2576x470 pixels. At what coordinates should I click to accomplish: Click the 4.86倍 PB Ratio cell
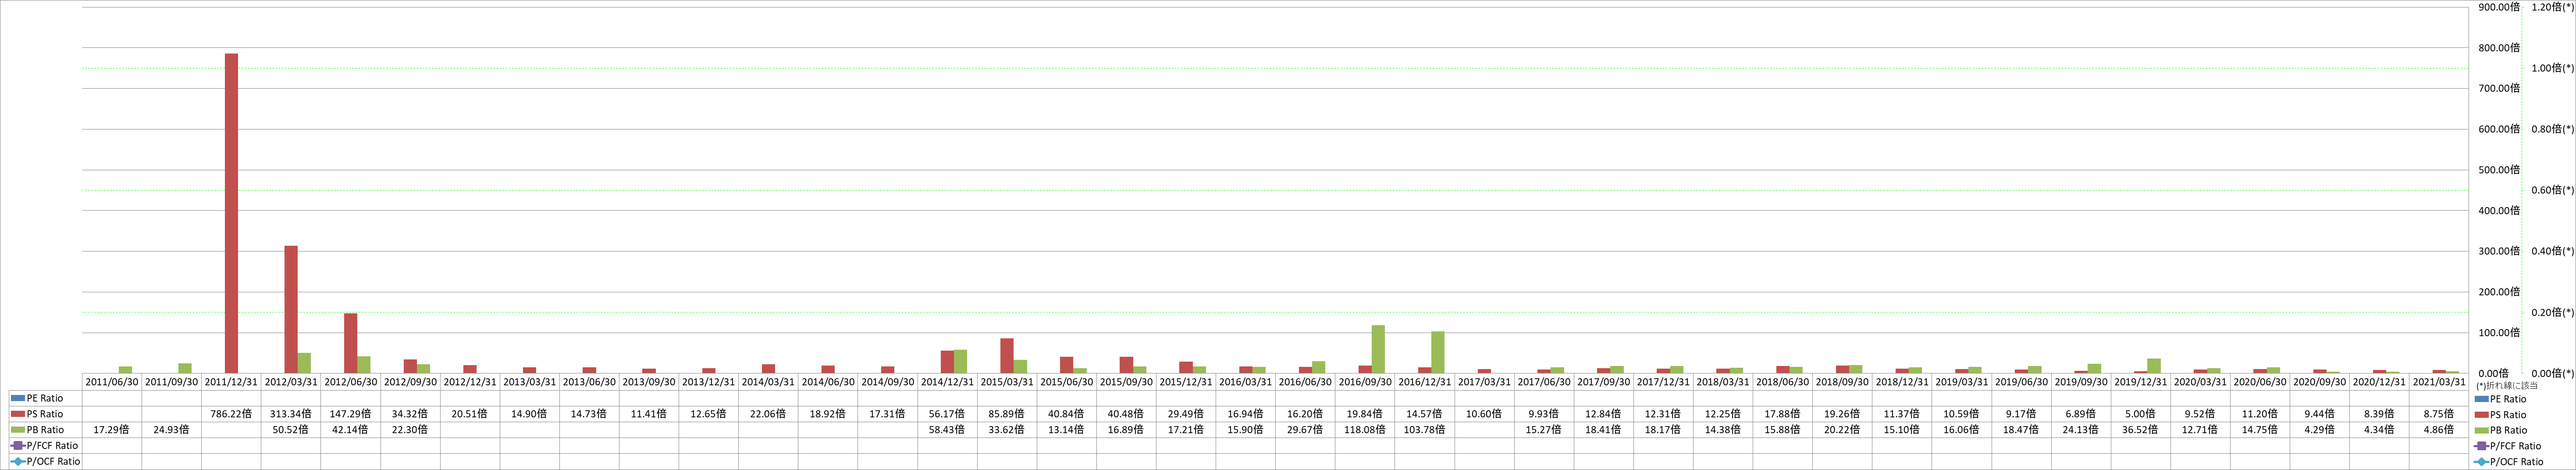pos(2439,430)
